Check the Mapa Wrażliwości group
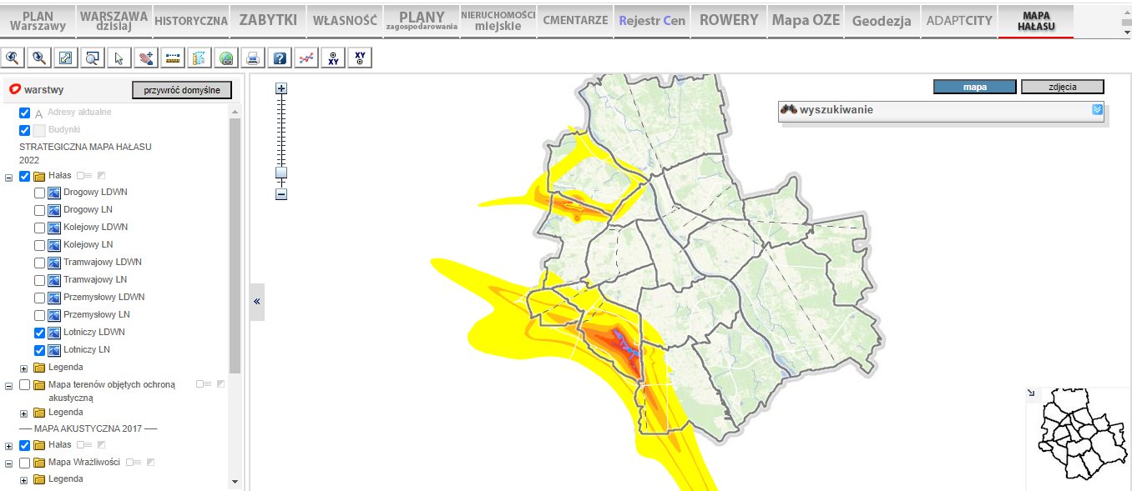This screenshot has width=1132, height=491. (24, 463)
